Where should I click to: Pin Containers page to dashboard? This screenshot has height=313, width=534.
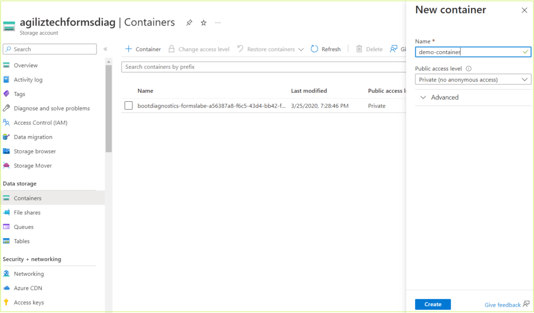[189, 22]
